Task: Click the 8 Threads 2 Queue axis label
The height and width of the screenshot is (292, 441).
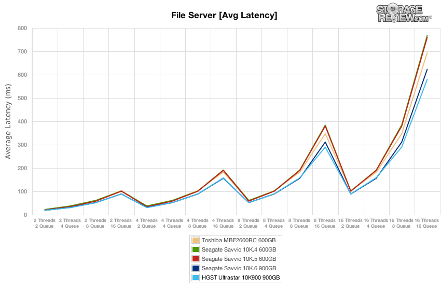Action: 249,223
